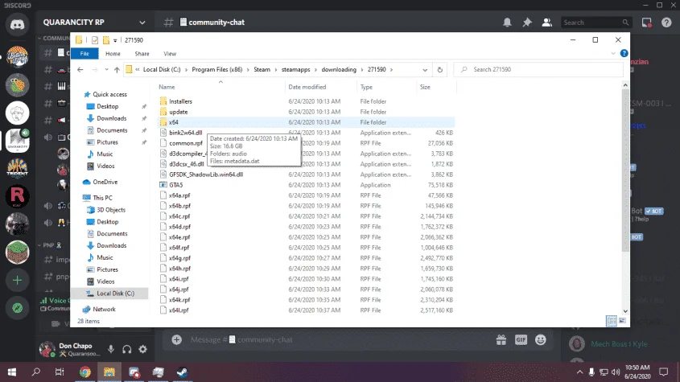Open Share tab in Explorer ribbon

[142, 54]
